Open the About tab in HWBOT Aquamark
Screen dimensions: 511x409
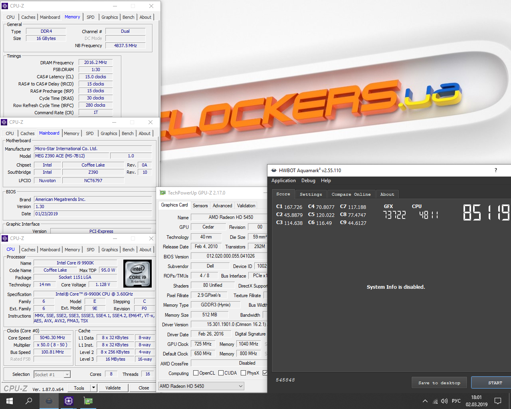(x=387, y=195)
